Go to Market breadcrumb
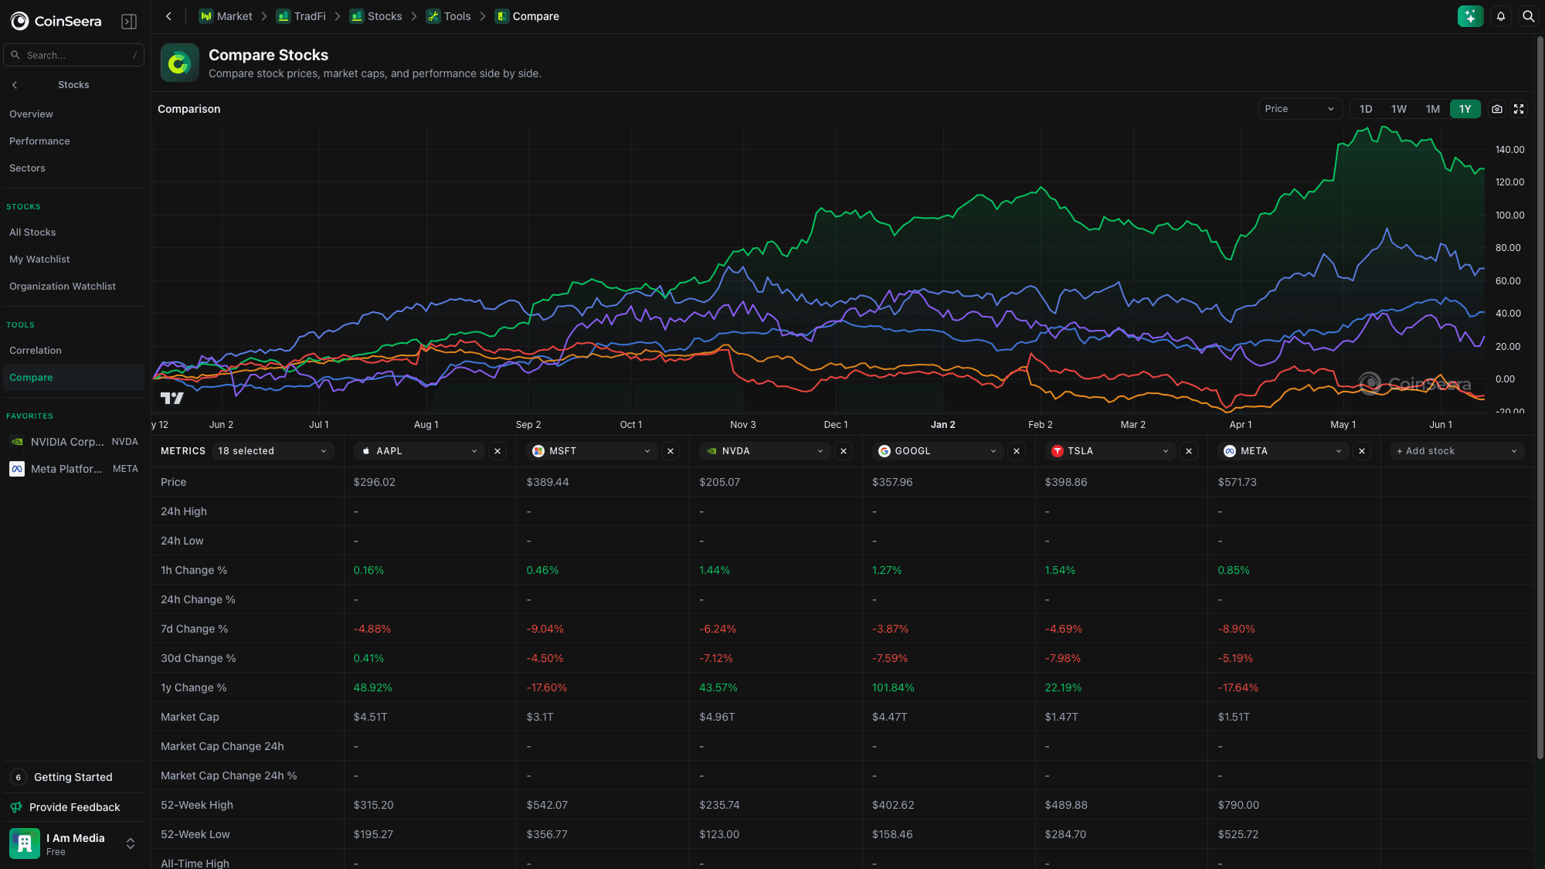1545x869 pixels. click(226, 16)
